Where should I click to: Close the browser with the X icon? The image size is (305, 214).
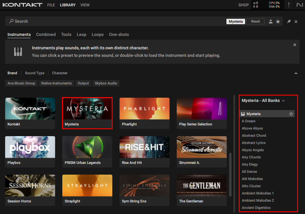click(x=296, y=22)
